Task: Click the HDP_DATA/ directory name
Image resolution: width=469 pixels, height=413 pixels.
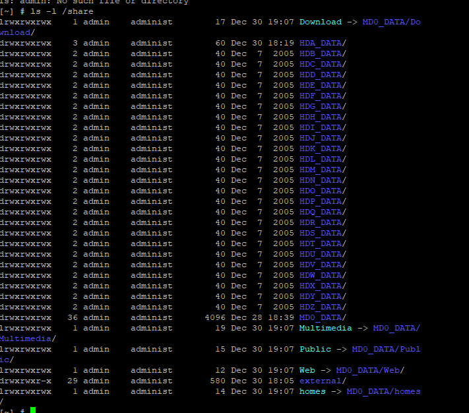Action: 323,202
